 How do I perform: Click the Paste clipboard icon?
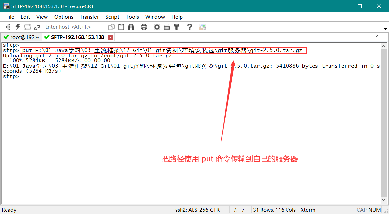(121, 27)
